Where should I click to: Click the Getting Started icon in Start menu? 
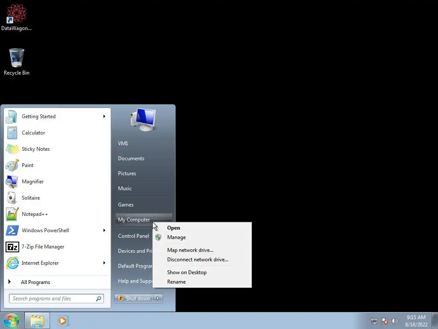point(12,117)
